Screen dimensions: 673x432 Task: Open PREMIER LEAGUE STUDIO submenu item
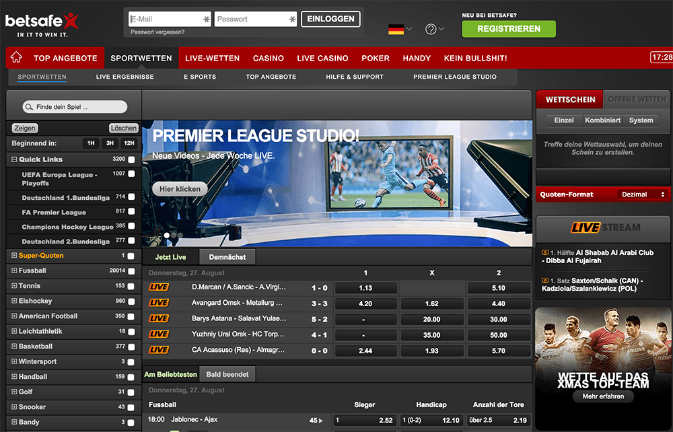tap(455, 77)
